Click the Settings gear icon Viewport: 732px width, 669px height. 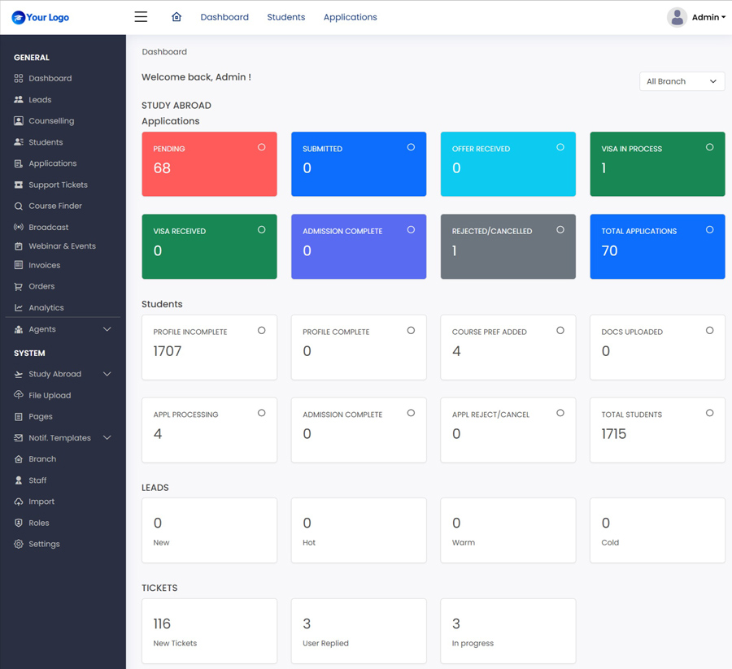18,544
